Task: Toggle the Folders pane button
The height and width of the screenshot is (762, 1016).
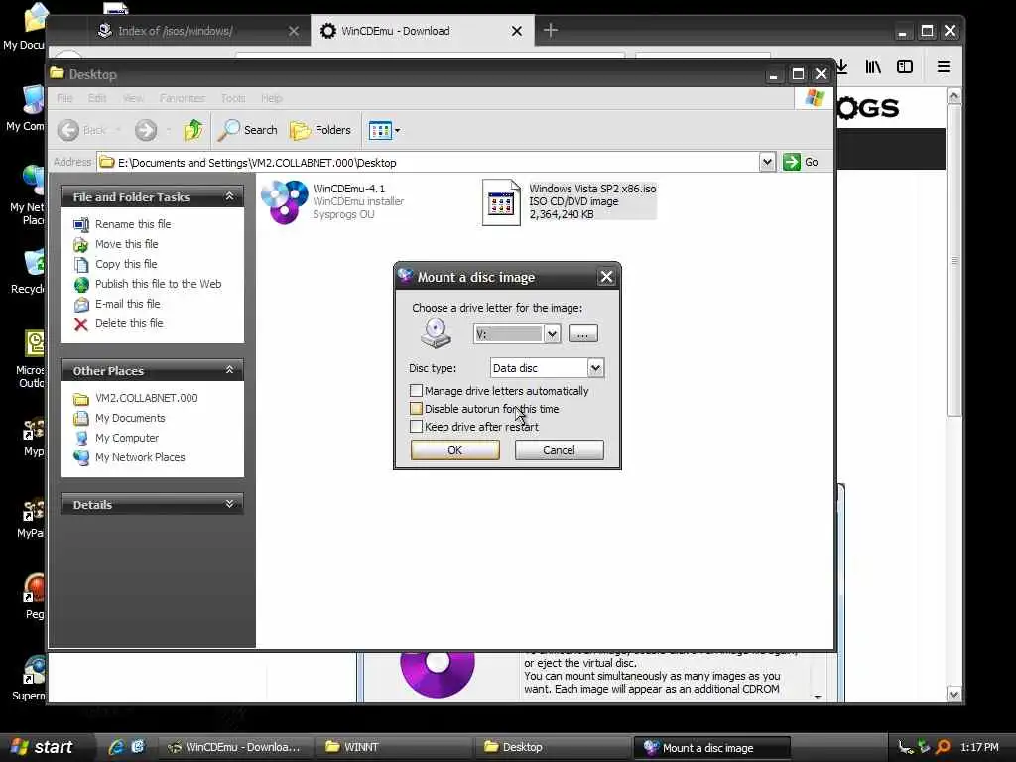Action: (x=320, y=130)
